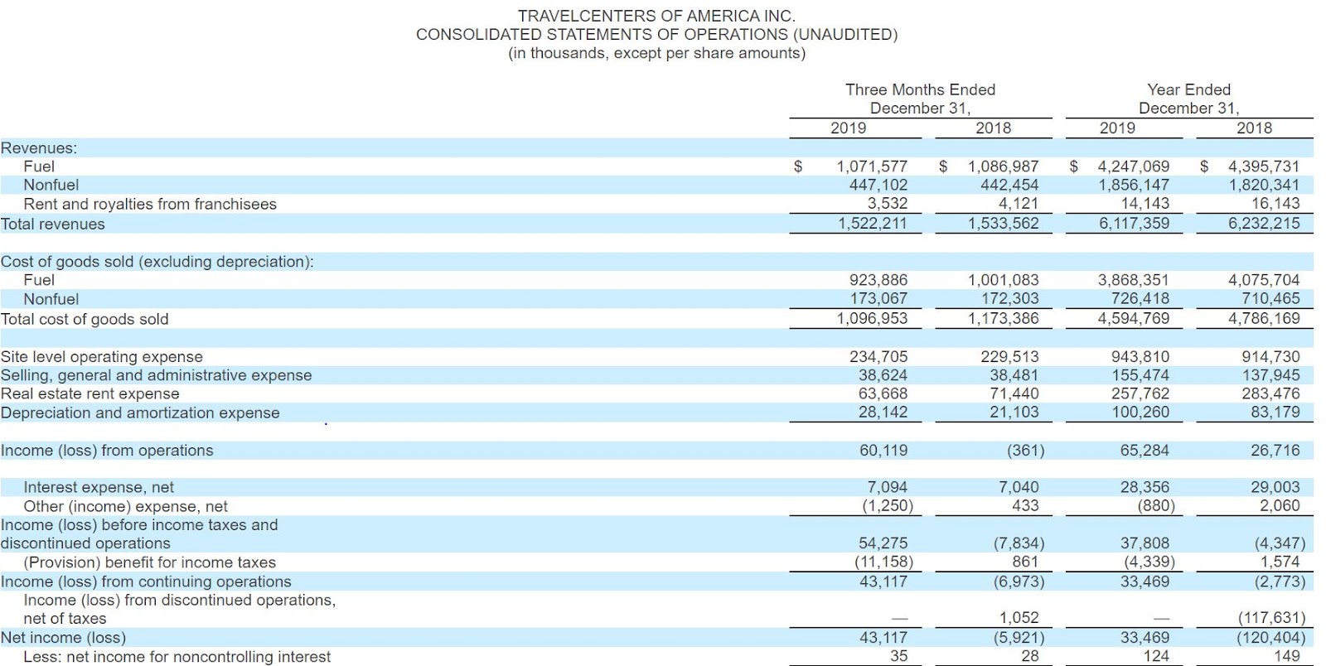
Task: Click depreciation value 28,142
Action: pos(883,412)
